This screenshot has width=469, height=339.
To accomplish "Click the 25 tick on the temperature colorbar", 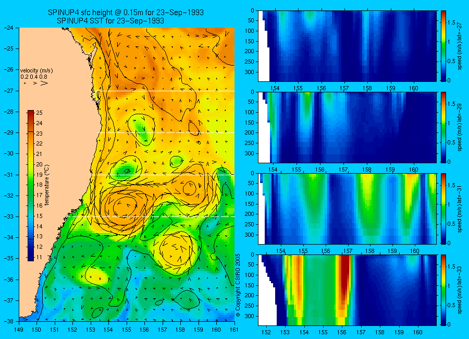I will coord(39,113).
